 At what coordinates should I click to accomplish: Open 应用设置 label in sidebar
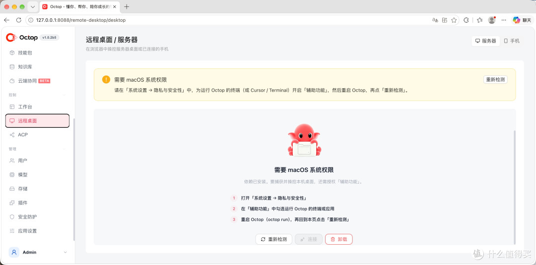27,231
